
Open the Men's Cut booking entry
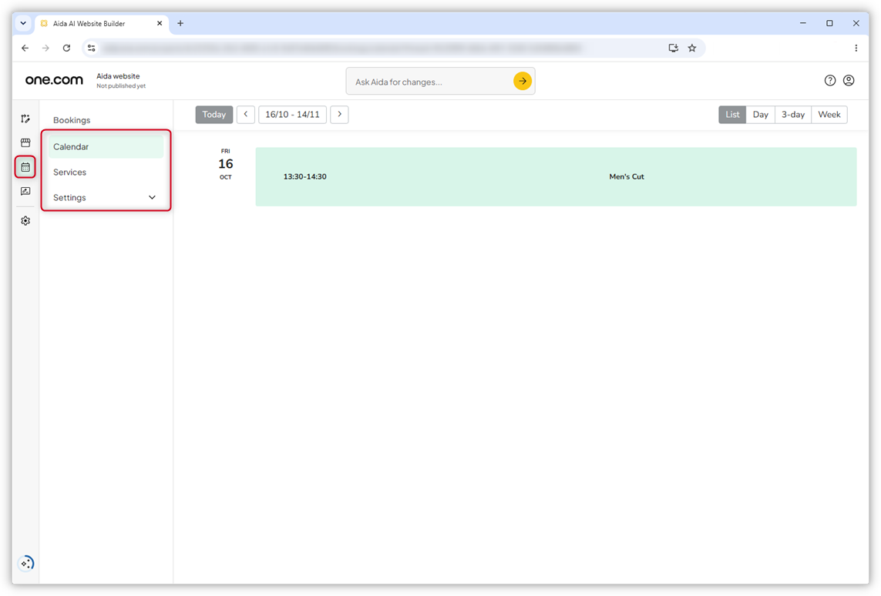(x=556, y=177)
